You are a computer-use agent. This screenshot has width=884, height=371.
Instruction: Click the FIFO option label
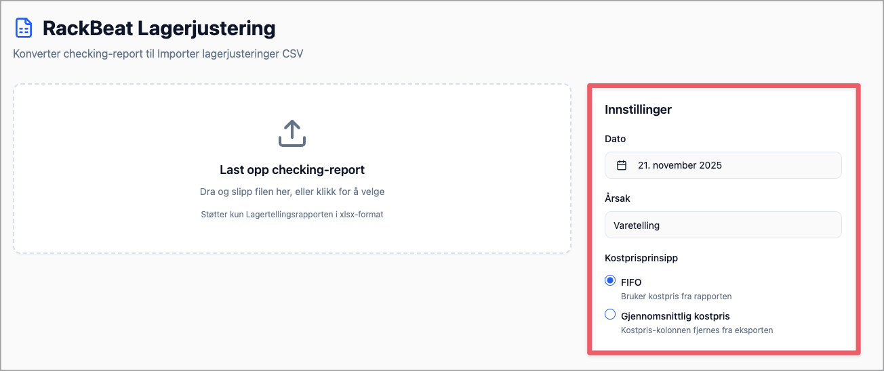(x=631, y=282)
